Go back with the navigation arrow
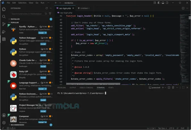191x130 pixels. (x=56, y=3)
